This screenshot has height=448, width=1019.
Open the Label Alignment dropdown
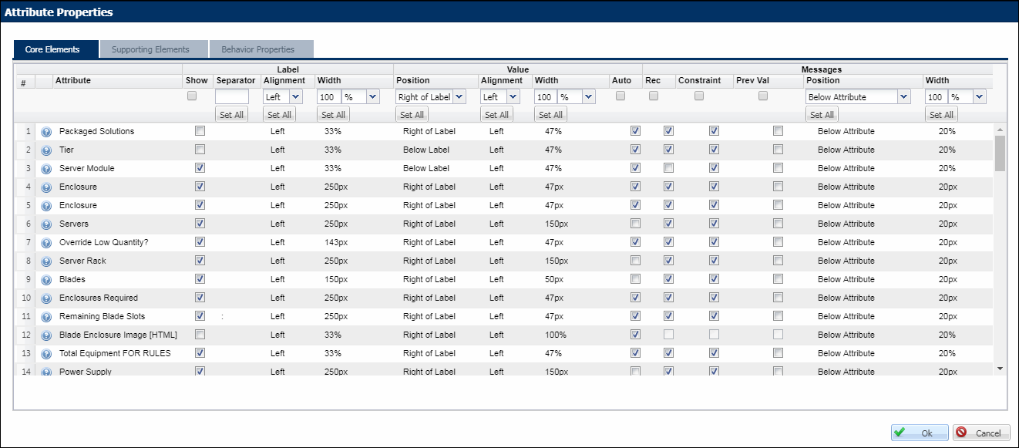pyautogui.click(x=283, y=96)
